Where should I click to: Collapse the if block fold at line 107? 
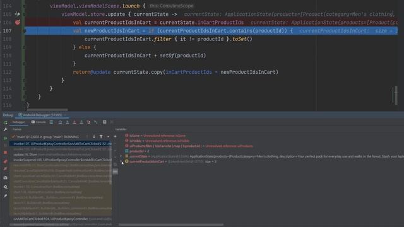[x=24, y=31]
